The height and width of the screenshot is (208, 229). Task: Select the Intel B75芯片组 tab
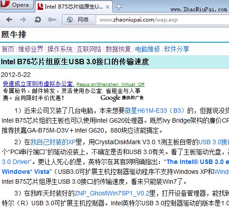click(x=70, y=7)
